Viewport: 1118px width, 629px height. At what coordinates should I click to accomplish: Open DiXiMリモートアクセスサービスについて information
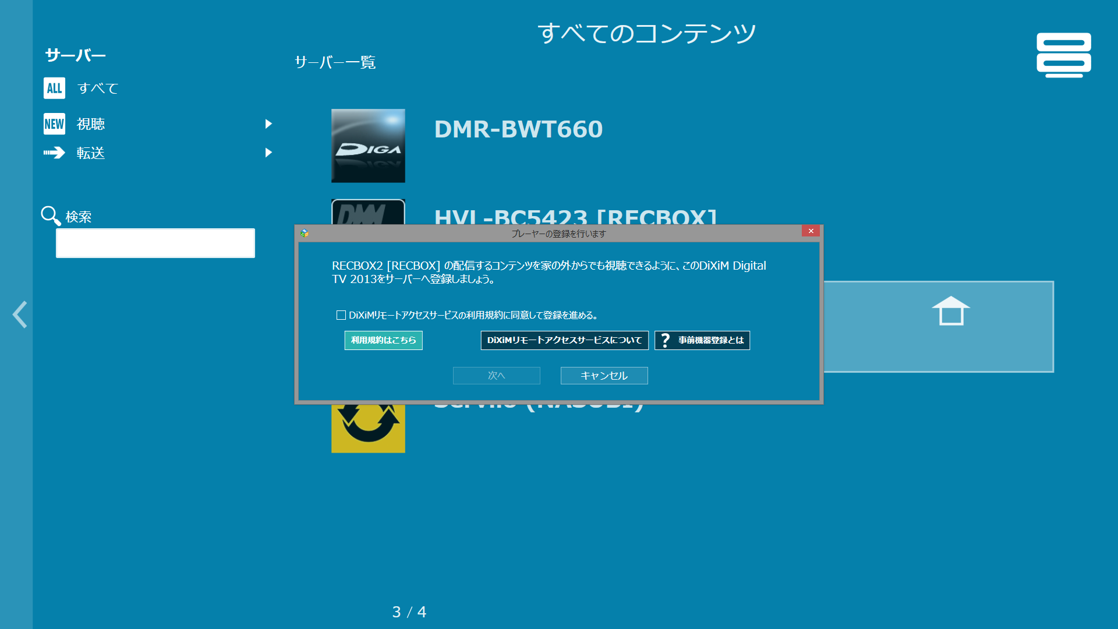pyautogui.click(x=564, y=340)
